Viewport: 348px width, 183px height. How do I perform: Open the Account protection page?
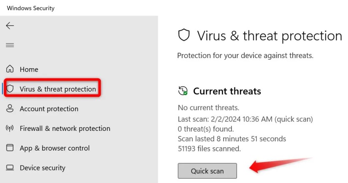click(49, 109)
